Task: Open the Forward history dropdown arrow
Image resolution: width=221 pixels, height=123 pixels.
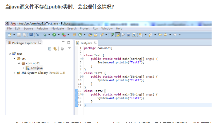Action: (x=180, y=35)
